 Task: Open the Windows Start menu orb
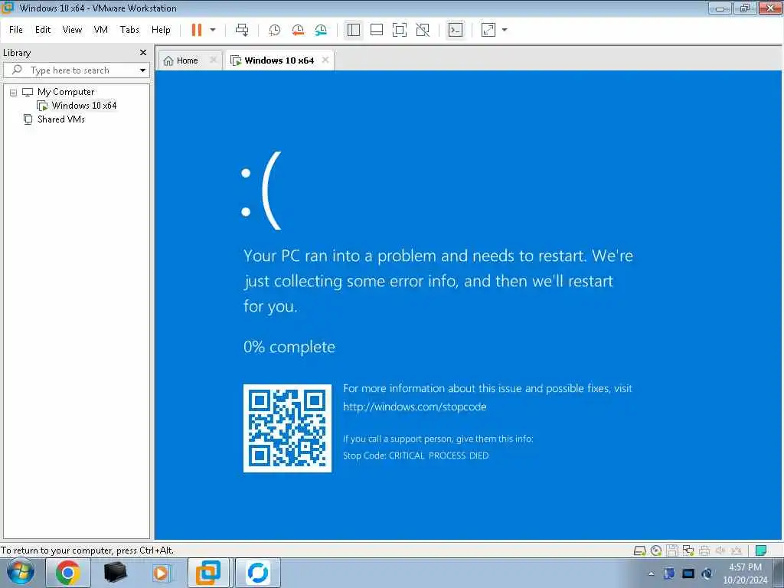tap(21, 573)
